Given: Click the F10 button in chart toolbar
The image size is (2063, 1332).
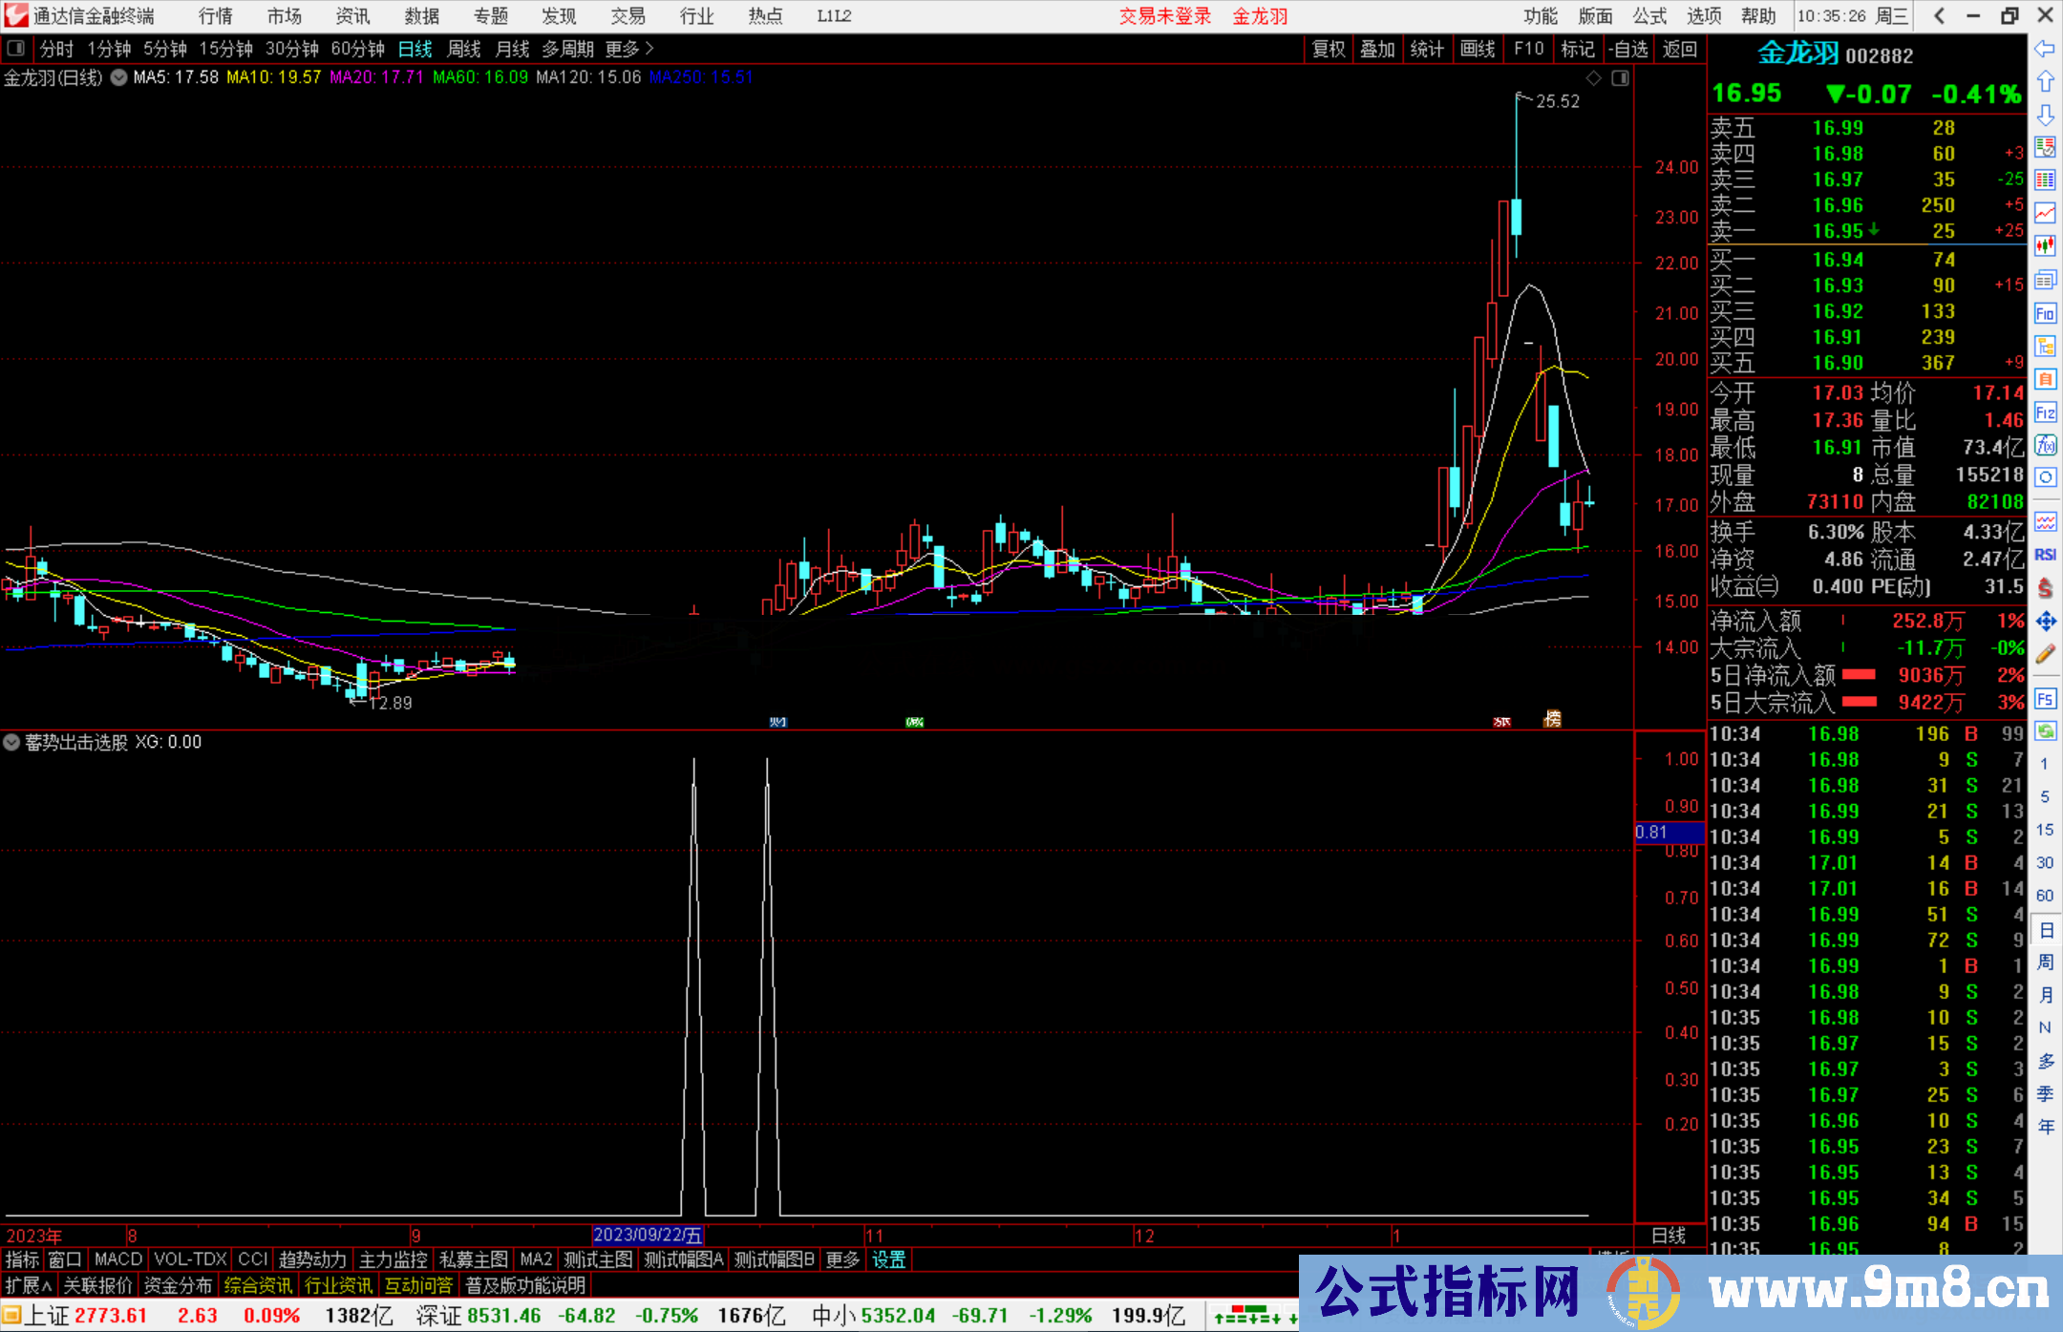Looking at the screenshot, I should tap(1528, 49).
